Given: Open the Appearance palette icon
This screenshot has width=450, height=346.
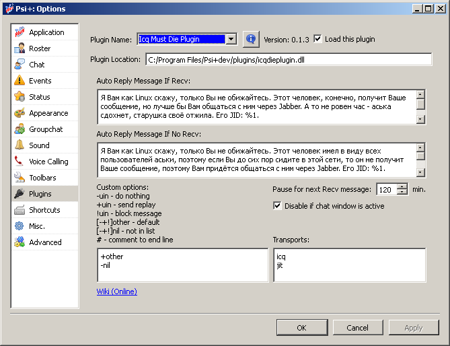Looking at the screenshot, I should click(x=20, y=113).
